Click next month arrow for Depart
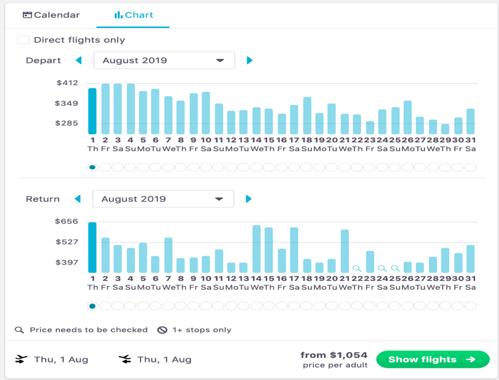The width and height of the screenshot is (499, 380). (x=250, y=60)
